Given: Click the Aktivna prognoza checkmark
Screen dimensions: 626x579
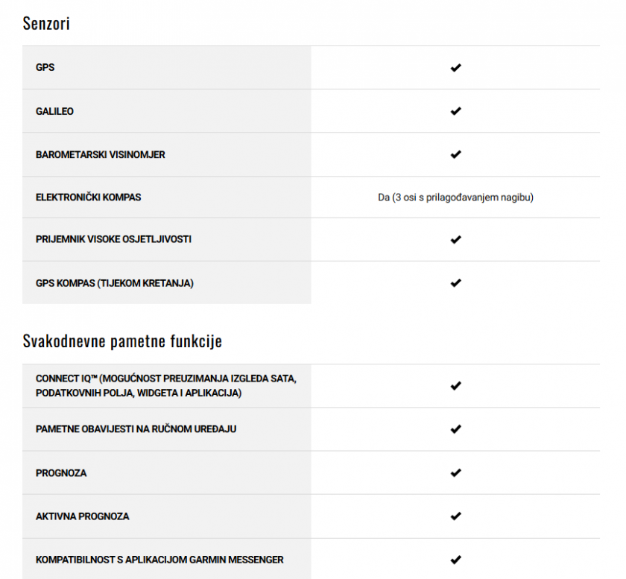Looking at the screenshot, I should click(455, 516).
